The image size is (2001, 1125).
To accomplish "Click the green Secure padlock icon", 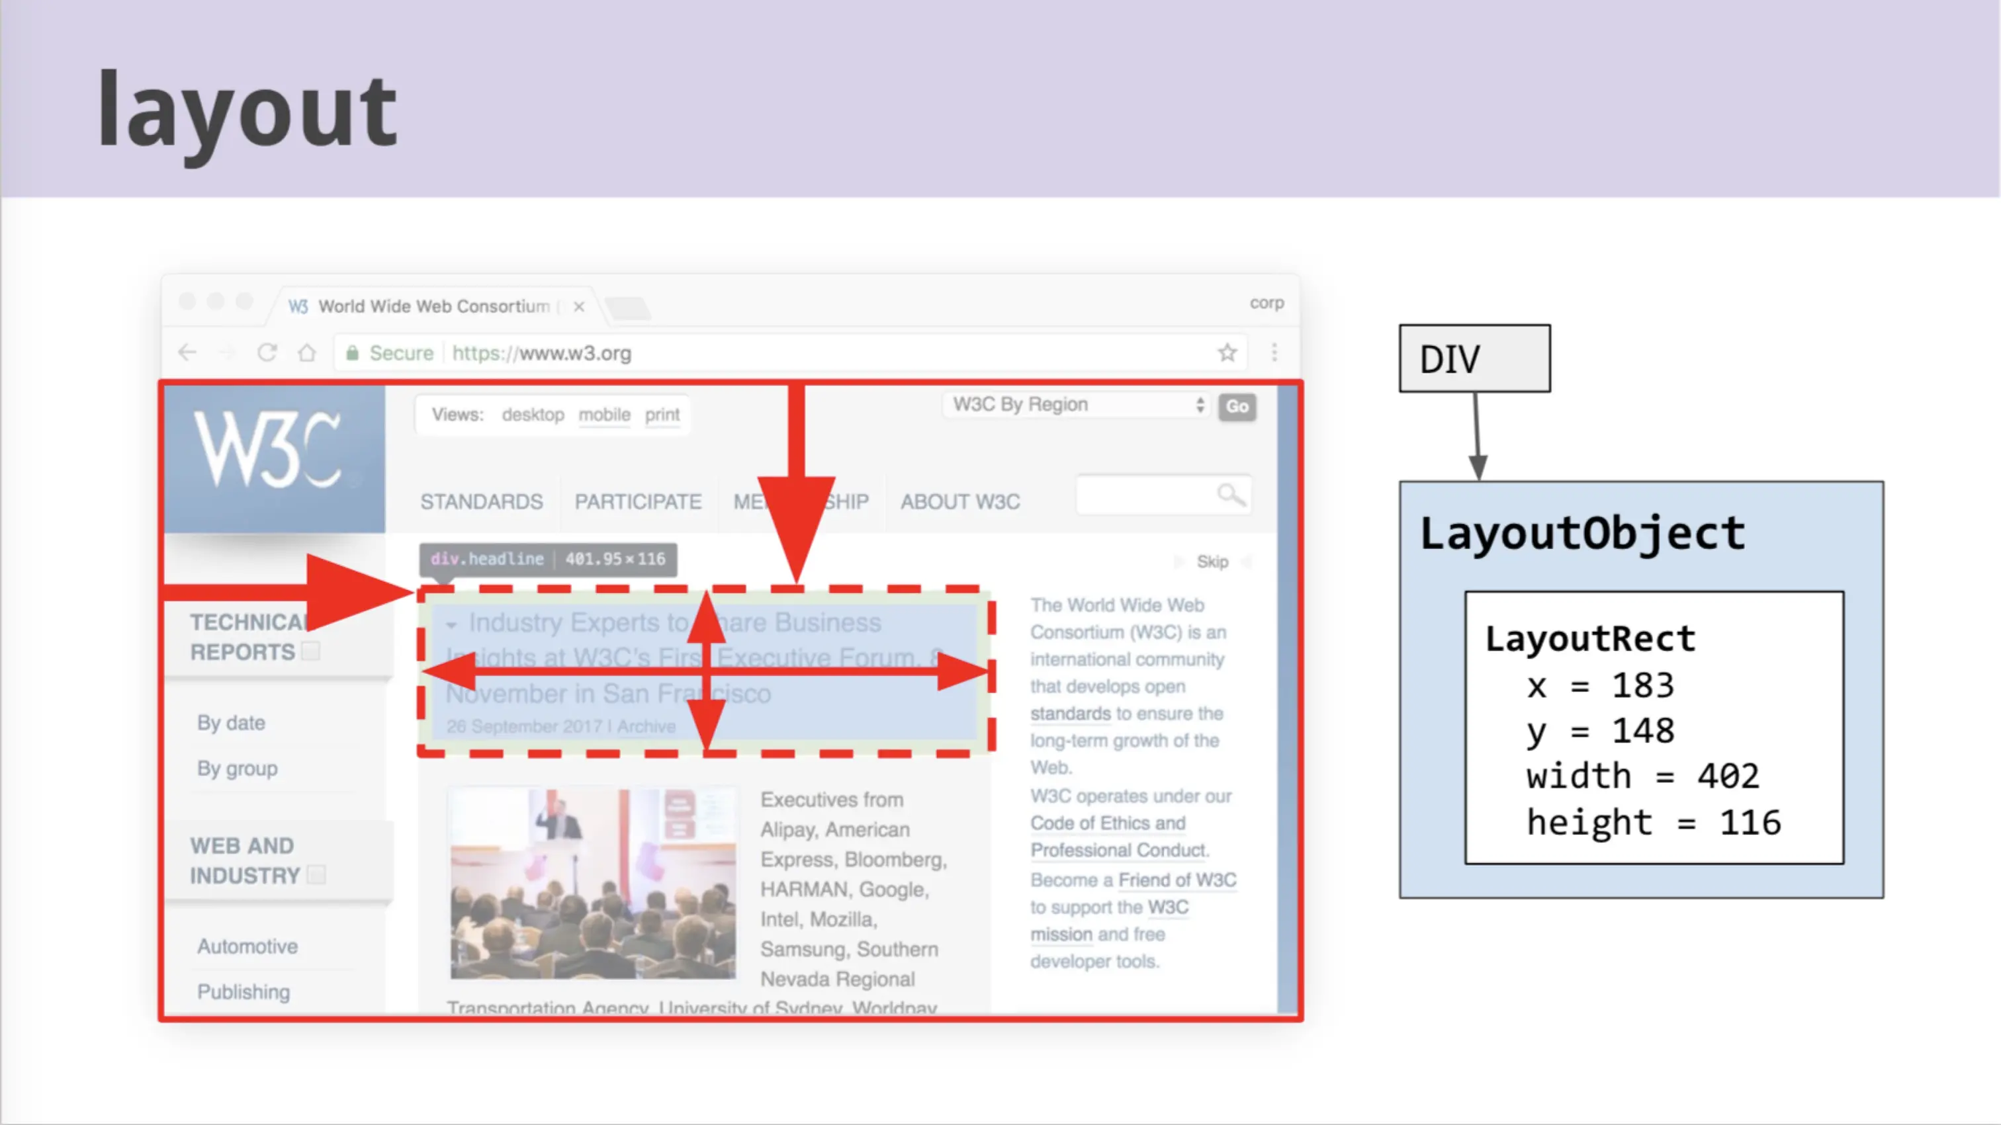I will (x=352, y=353).
